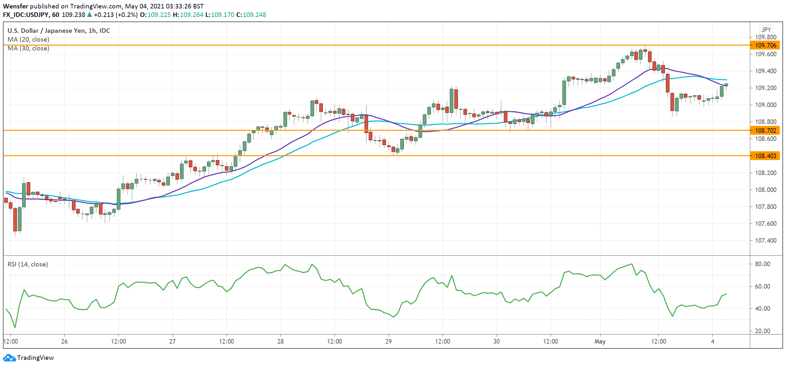Click the 109.706 orange price label
Screen dimensions: 786x367
(765, 45)
